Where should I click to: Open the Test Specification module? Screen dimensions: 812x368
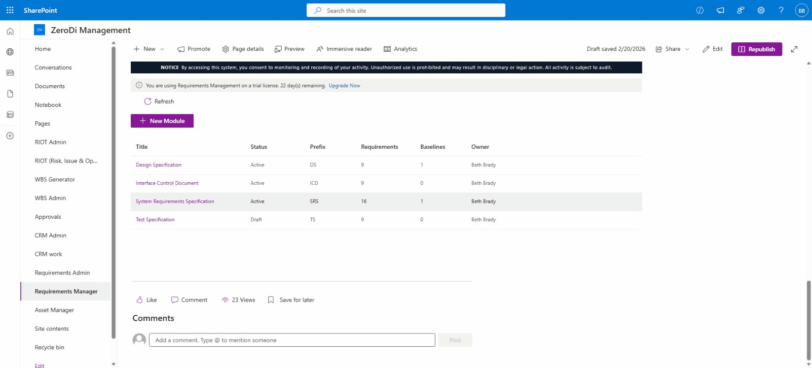pyautogui.click(x=155, y=220)
